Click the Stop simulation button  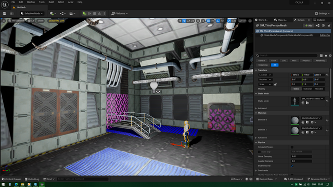point(95,14)
